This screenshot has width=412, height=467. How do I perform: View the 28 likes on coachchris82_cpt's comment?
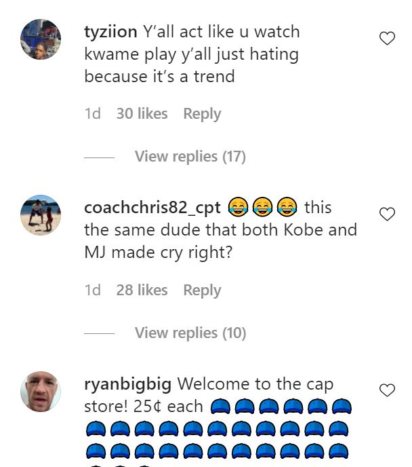[x=142, y=291]
